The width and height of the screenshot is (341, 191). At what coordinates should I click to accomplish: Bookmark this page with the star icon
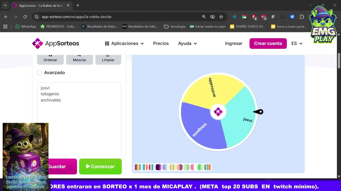(x=221, y=17)
